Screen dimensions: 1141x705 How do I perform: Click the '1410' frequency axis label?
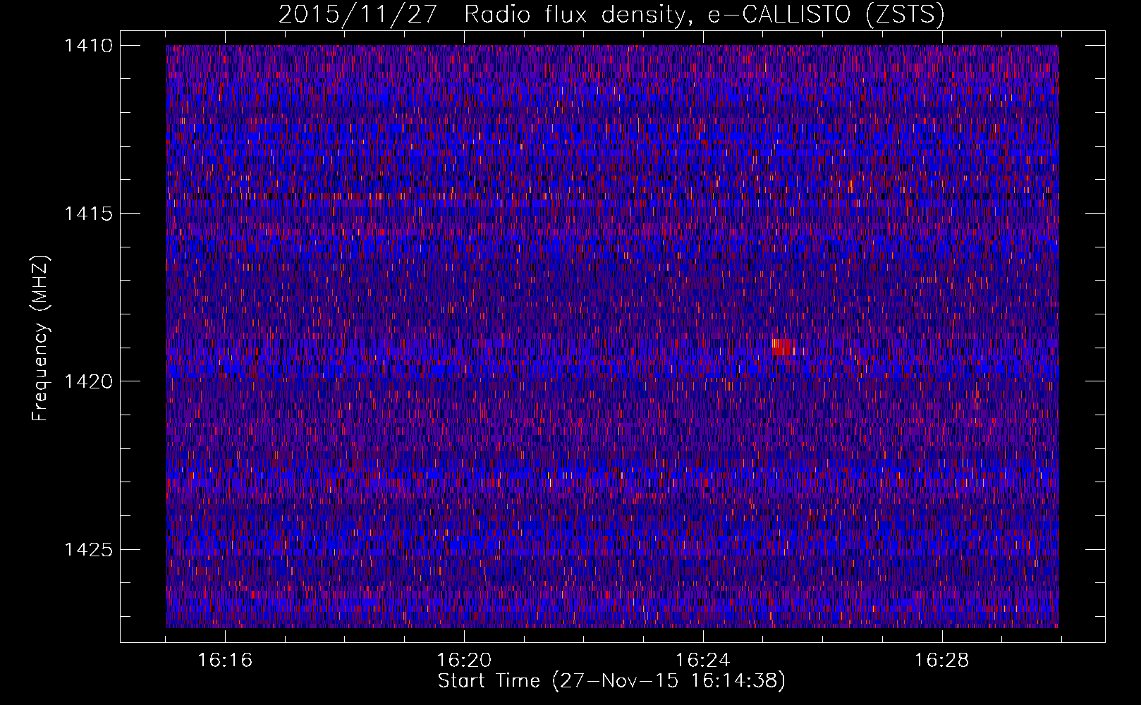point(88,46)
